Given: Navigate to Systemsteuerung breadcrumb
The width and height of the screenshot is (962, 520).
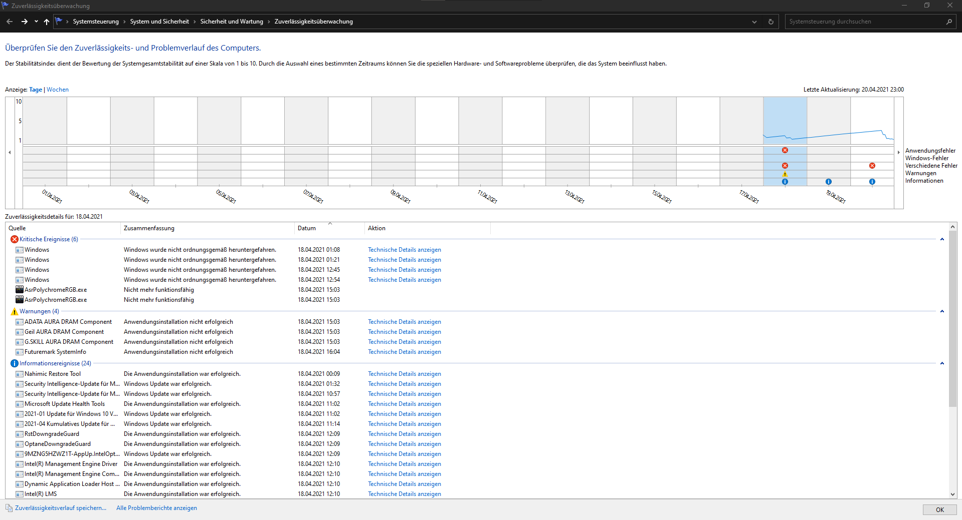Looking at the screenshot, I should click(96, 22).
